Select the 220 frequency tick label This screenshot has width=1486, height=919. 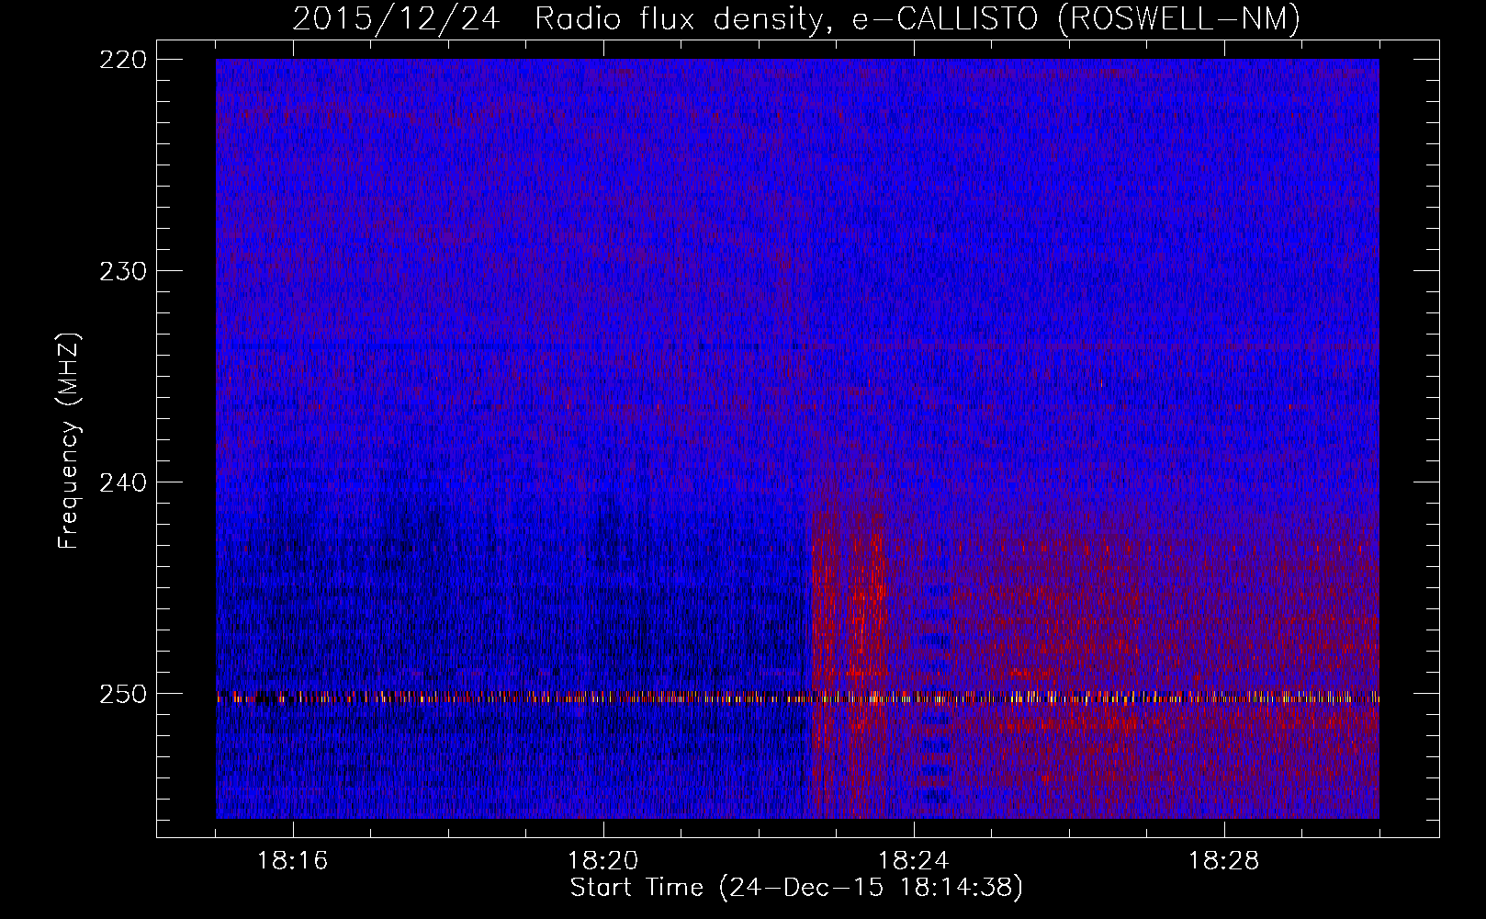click(x=122, y=60)
